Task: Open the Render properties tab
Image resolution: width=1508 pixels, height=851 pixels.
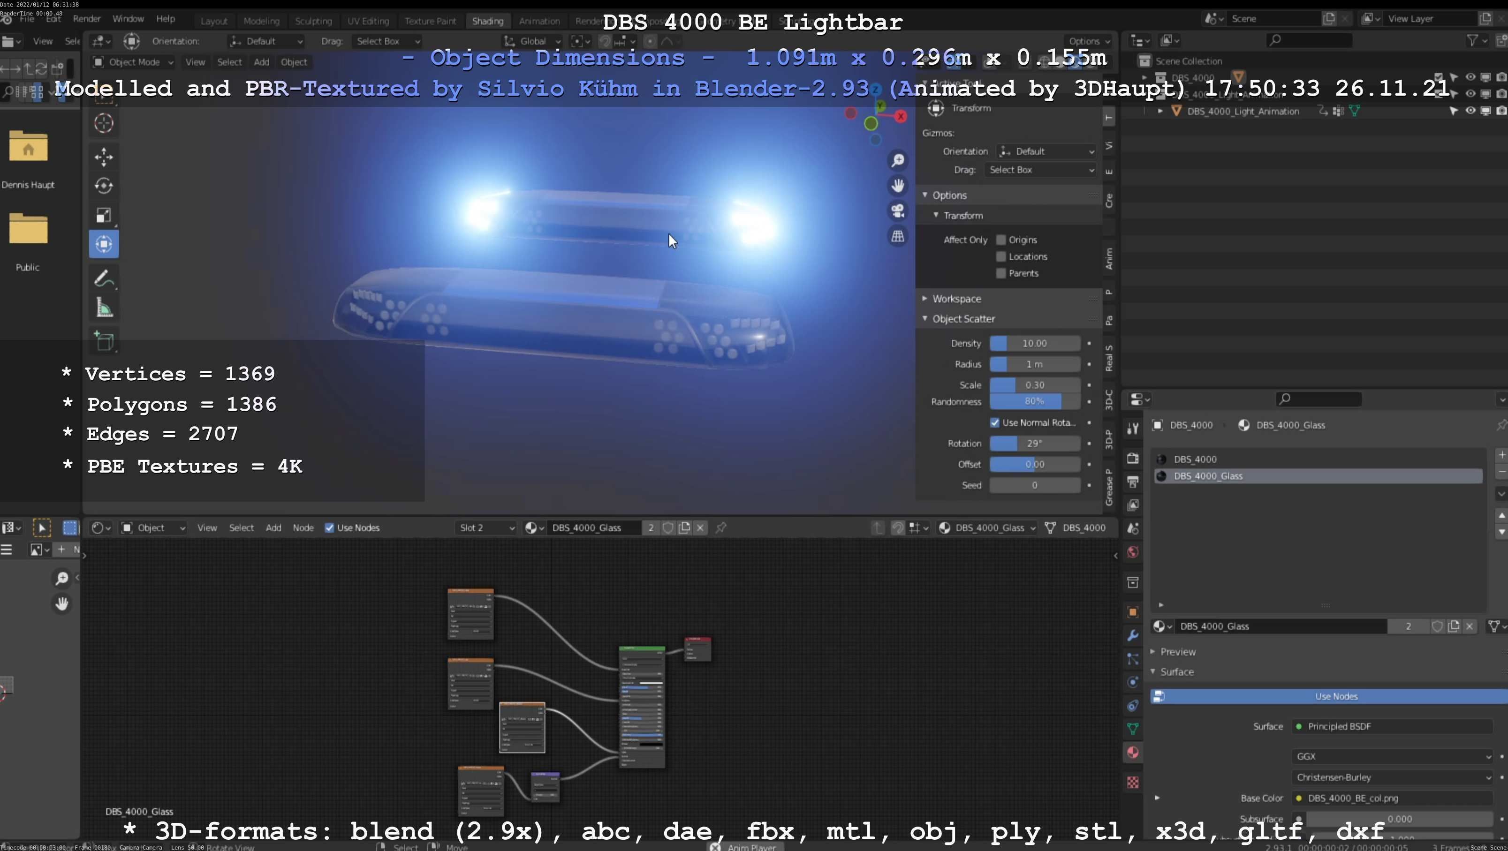Action: click(1133, 458)
